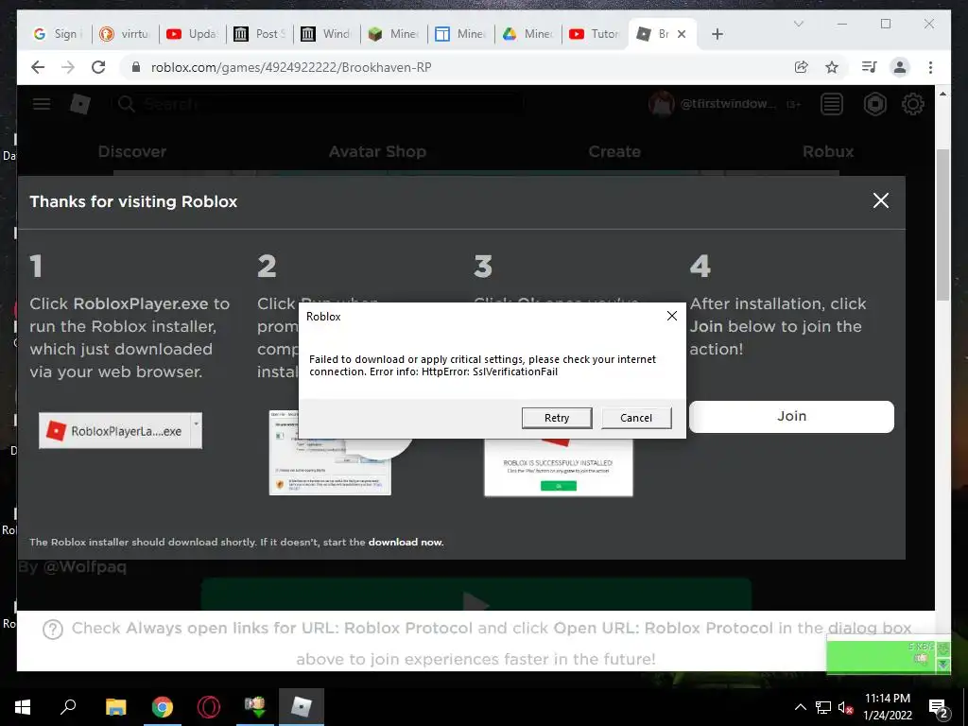Open Opera from the taskbar

click(209, 707)
